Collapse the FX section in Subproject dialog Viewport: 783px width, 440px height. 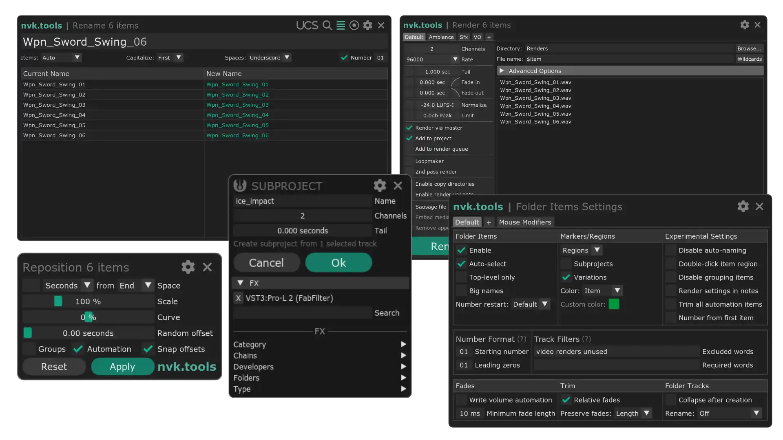(x=240, y=283)
